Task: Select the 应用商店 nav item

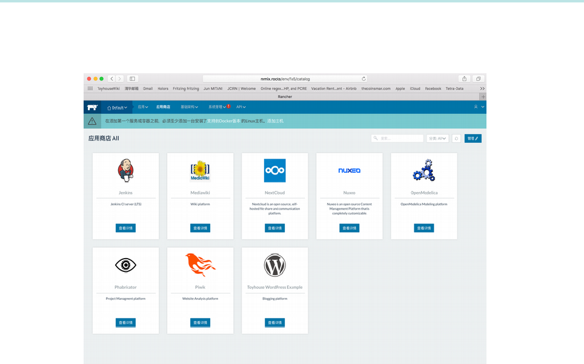Action: [x=163, y=107]
